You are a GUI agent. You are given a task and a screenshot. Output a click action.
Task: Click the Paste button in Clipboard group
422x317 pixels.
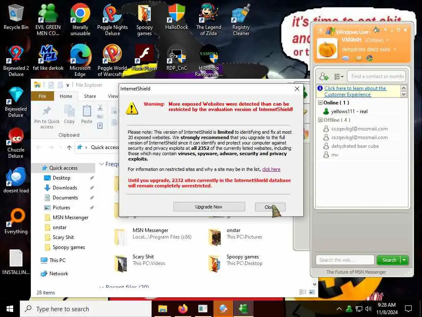click(x=87, y=115)
